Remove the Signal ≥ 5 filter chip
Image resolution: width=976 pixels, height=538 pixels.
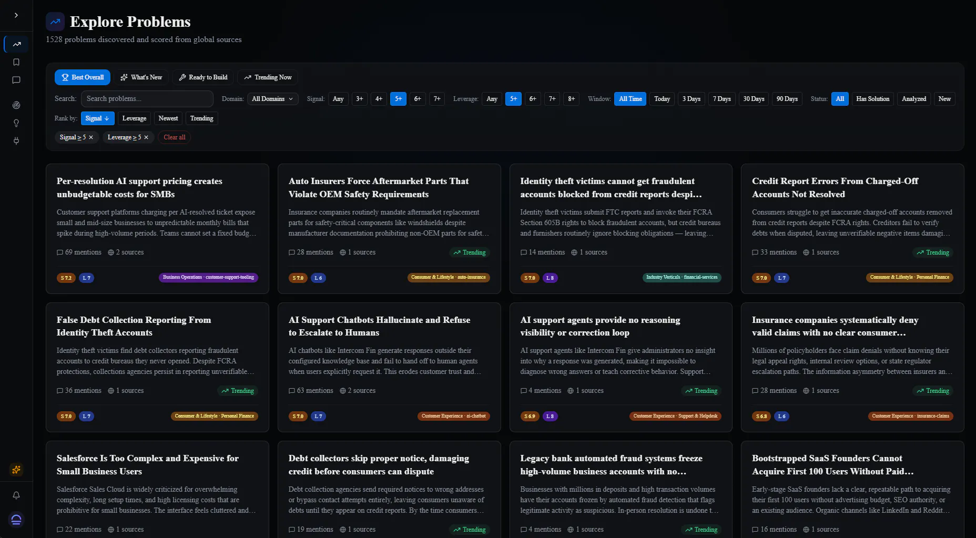91,137
